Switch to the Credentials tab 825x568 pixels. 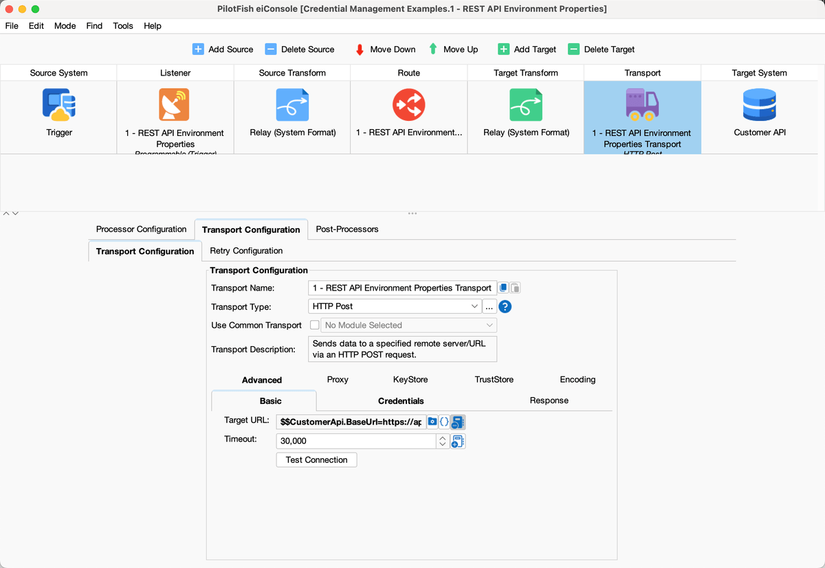click(401, 401)
